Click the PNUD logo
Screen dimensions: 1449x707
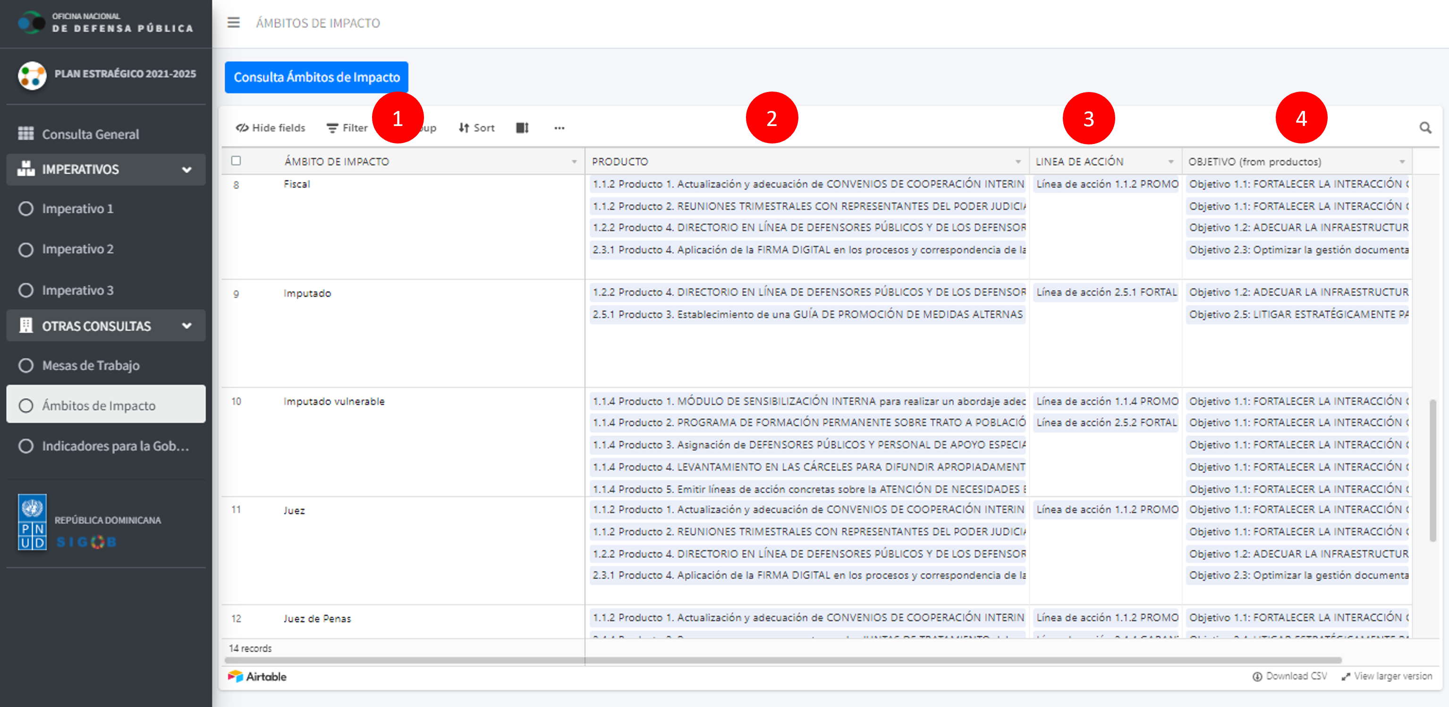point(32,522)
